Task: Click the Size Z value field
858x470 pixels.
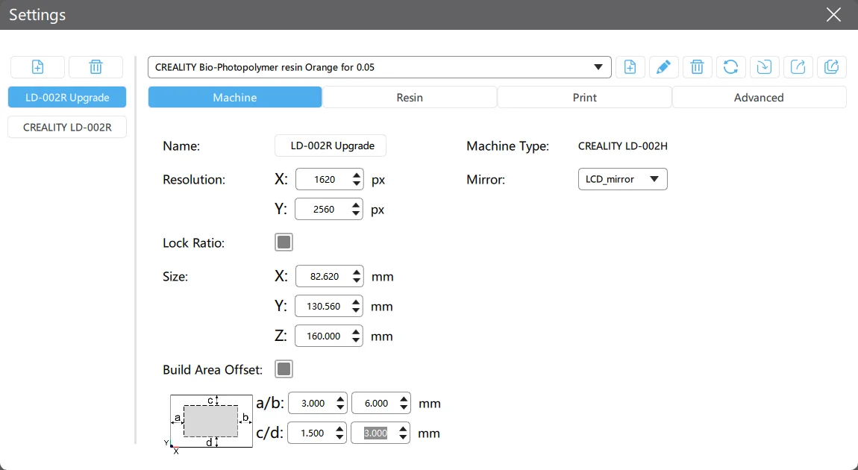Action: pyautogui.click(x=323, y=336)
